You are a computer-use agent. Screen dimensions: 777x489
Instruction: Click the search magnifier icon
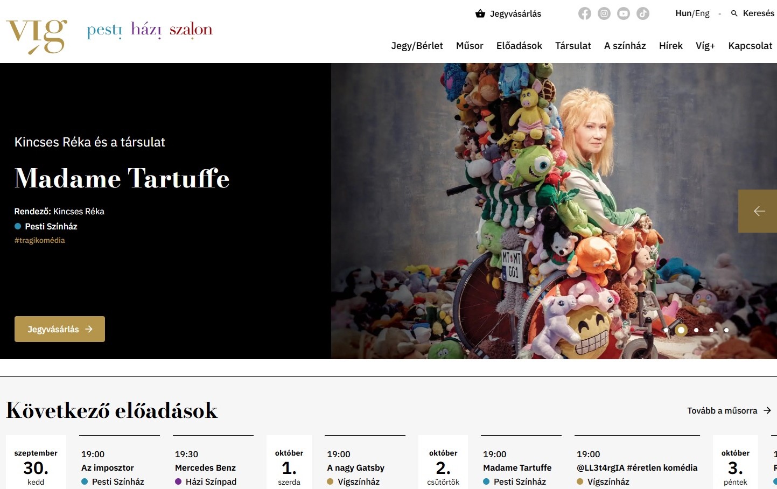(x=734, y=13)
